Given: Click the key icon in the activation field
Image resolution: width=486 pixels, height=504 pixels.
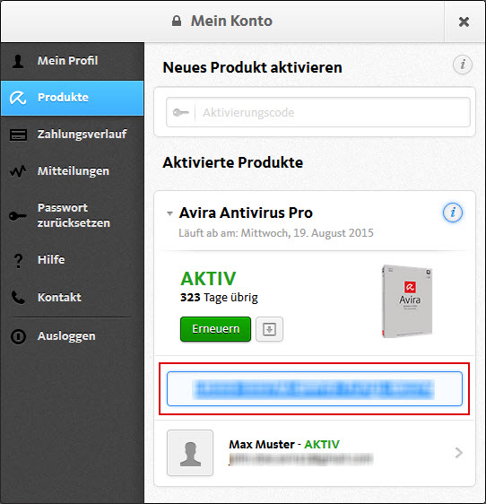Looking at the screenshot, I should click(180, 112).
